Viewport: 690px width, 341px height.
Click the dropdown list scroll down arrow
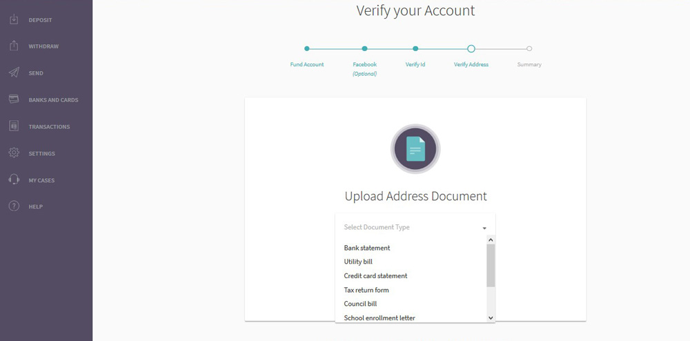(491, 318)
